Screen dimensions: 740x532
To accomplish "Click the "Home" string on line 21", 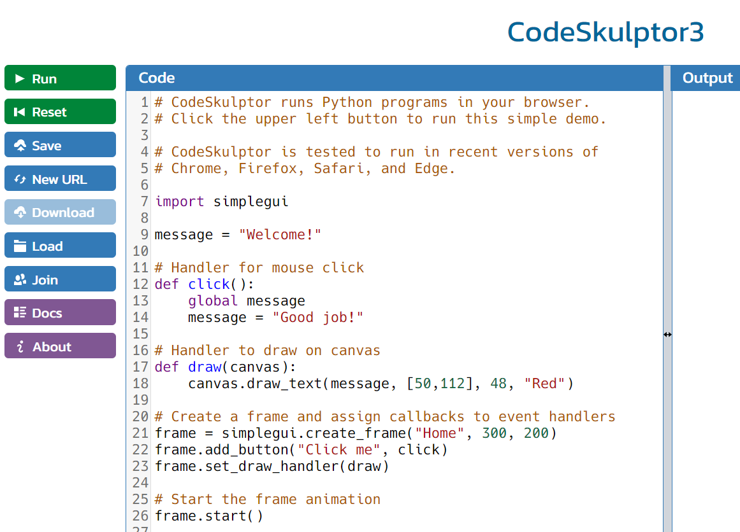I will (439, 433).
